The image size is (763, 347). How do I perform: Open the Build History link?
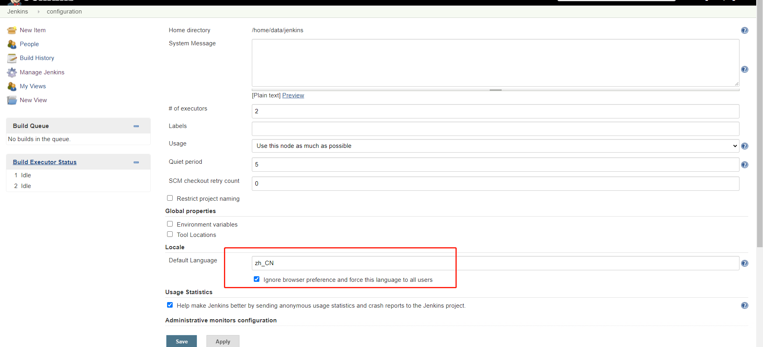tap(37, 58)
